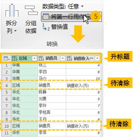Click 销售员 cell in row 10
The width and height of the screenshot is (134, 137).
52,126
